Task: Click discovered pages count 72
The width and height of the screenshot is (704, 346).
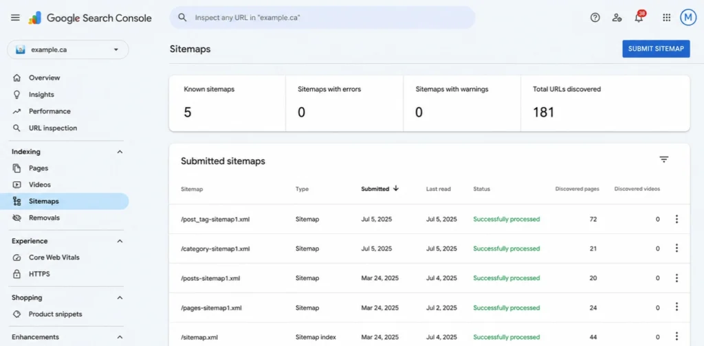Action: (x=593, y=219)
